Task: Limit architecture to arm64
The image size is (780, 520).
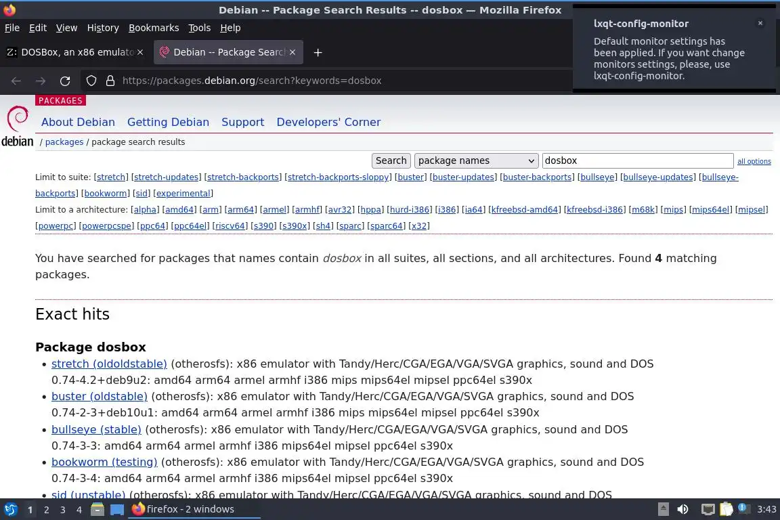Action: [x=241, y=210]
